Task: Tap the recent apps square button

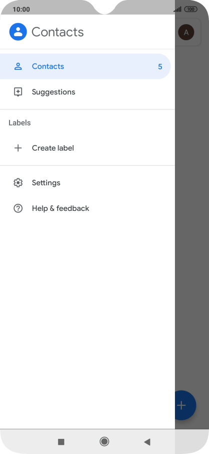Action: pyautogui.click(x=61, y=441)
